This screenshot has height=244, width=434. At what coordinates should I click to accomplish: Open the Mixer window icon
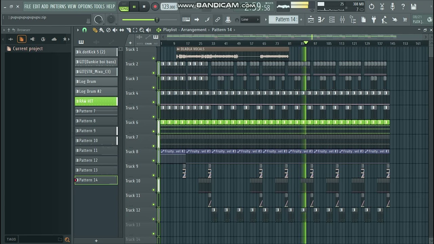click(342, 20)
